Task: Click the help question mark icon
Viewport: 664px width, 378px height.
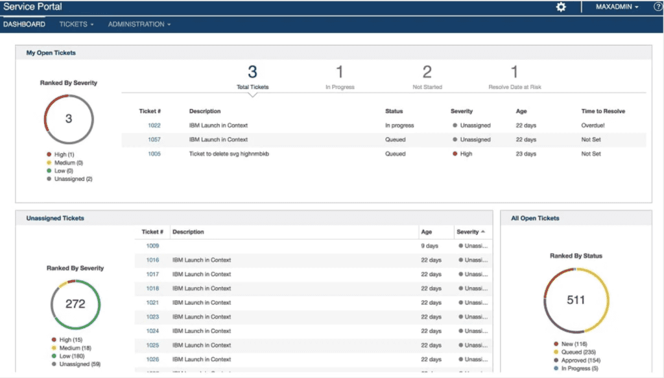Action: 658,6
